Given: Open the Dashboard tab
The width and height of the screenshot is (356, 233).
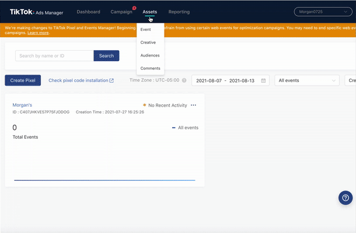Looking at the screenshot, I should pyautogui.click(x=88, y=12).
